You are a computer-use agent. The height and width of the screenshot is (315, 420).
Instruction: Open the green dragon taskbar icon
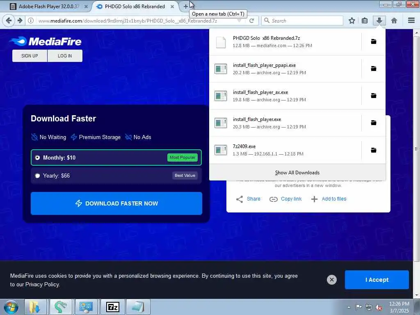(61, 307)
